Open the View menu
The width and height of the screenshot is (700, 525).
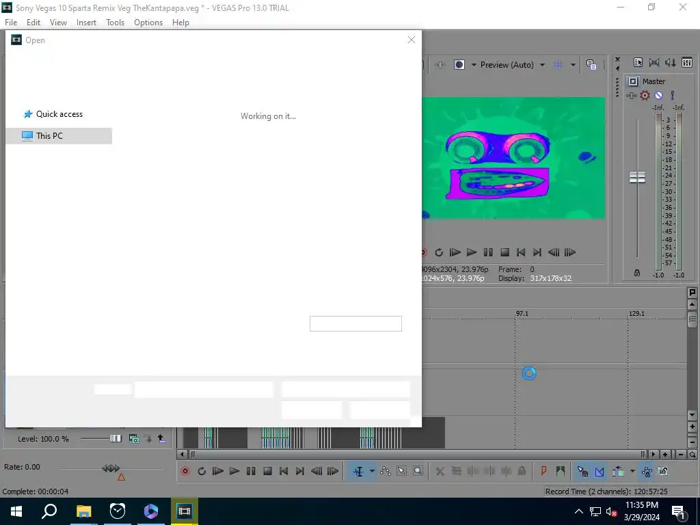click(x=58, y=23)
